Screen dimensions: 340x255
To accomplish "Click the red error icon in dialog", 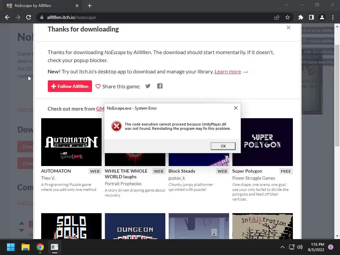I will [117, 126].
